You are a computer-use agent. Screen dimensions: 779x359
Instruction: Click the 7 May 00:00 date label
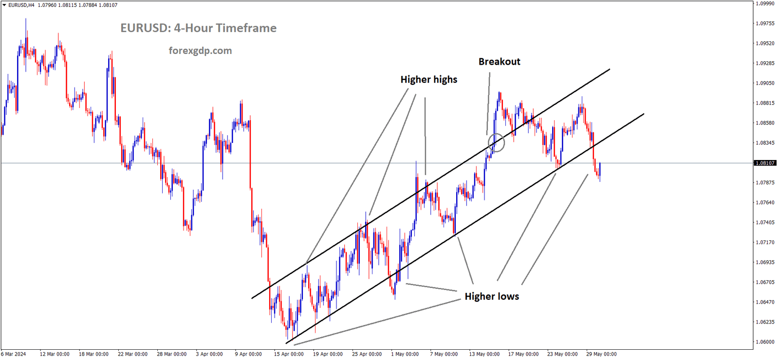[x=444, y=354]
